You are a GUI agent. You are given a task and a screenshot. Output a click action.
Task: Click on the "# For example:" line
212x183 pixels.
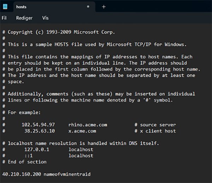coord(21,112)
